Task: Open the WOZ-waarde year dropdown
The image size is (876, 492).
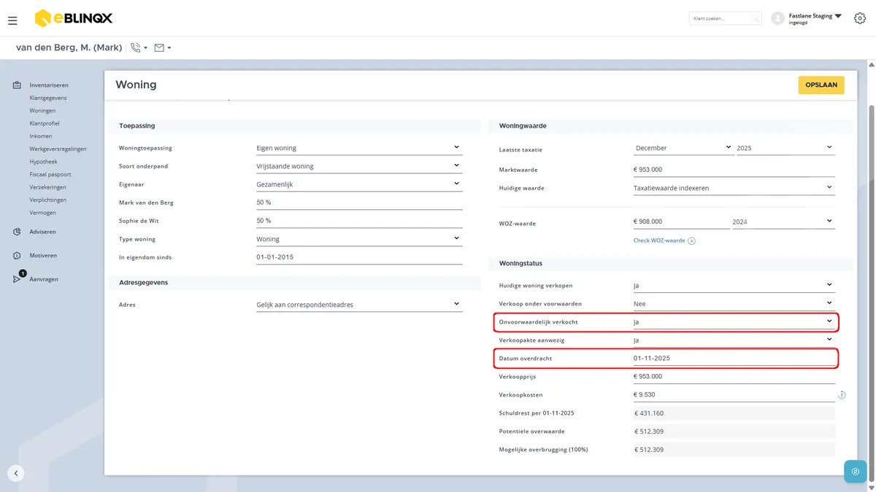Action: [783, 222]
